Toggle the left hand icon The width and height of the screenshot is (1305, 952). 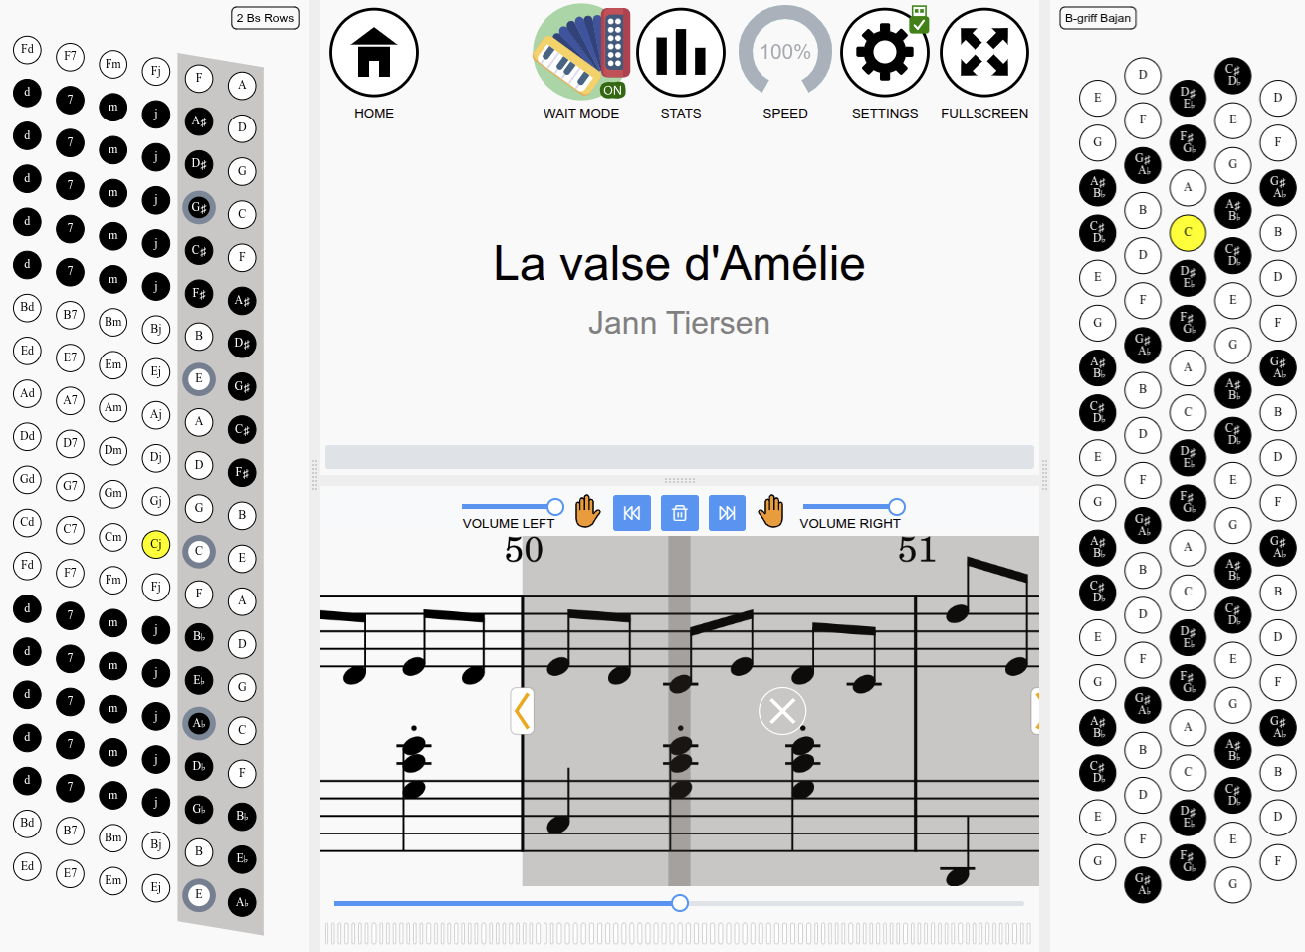point(587,512)
